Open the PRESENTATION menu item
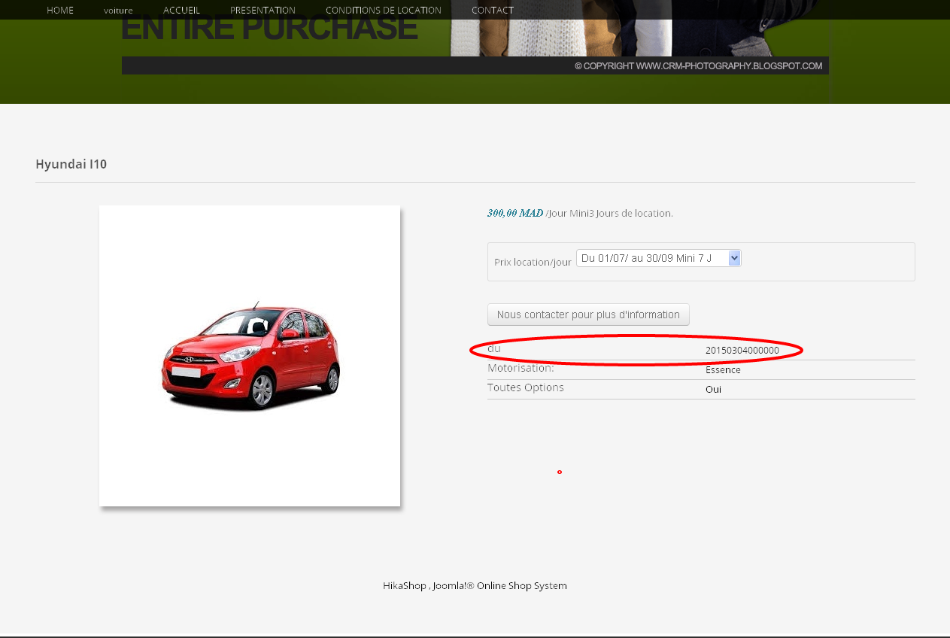Image resolution: width=950 pixels, height=638 pixels. click(x=263, y=10)
